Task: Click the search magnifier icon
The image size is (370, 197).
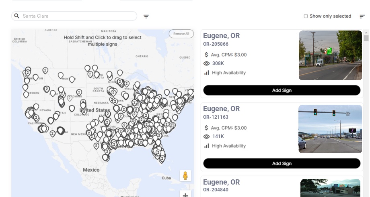Action: (x=17, y=16)
